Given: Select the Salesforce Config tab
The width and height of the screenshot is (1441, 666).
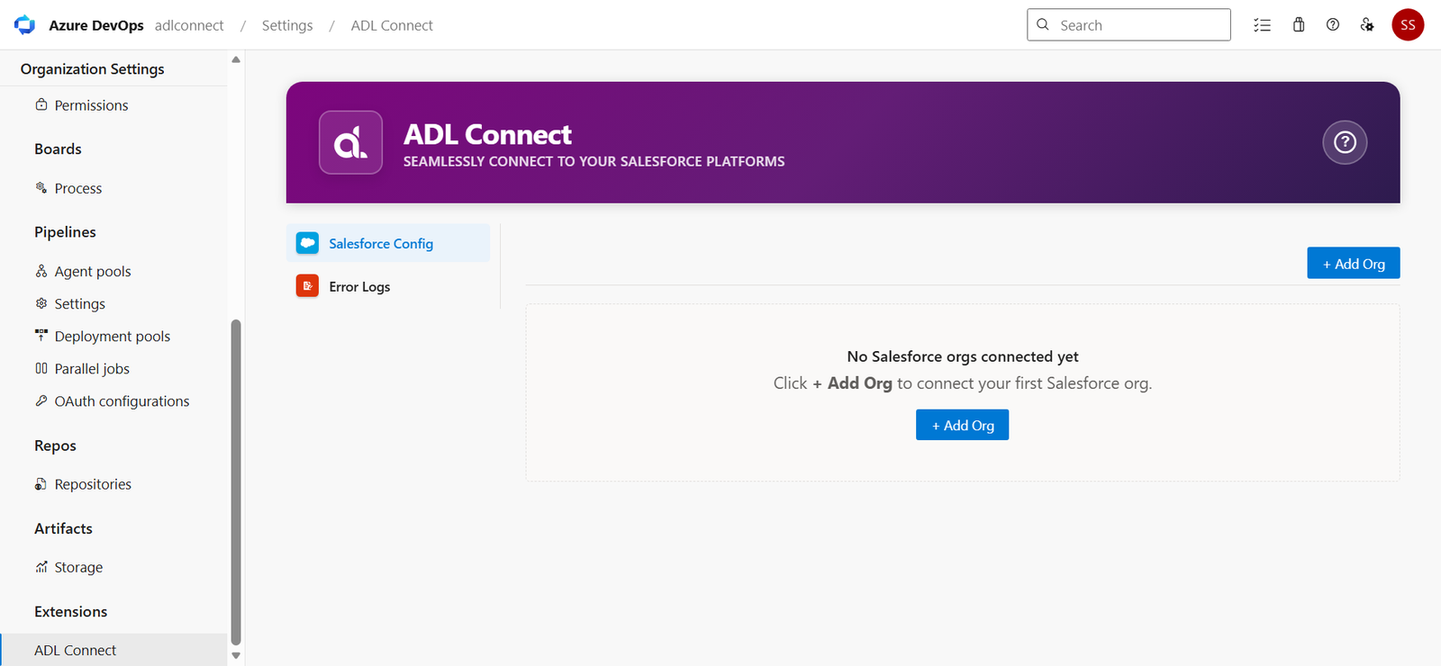Looking at the screenshot, I should tap(388, 243).
